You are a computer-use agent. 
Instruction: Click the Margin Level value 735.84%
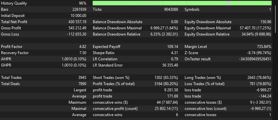pyautogui.click(x=264, y=47)
